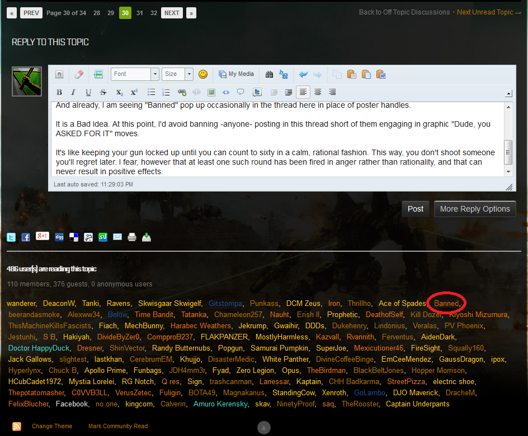Screen dimensions: 528x436
Task: Jump to last page with » button
Action: 191,13
